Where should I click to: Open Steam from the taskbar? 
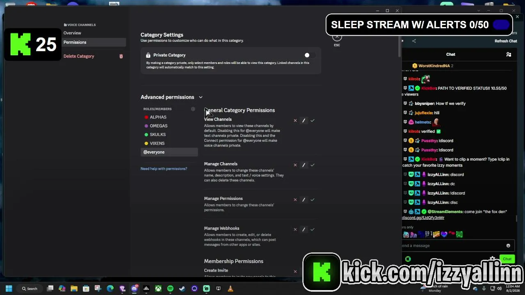tap(182, 288)
